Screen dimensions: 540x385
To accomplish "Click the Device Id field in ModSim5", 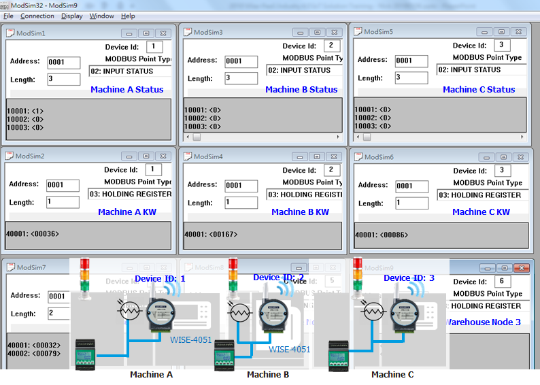I will [x=503, y=45].
